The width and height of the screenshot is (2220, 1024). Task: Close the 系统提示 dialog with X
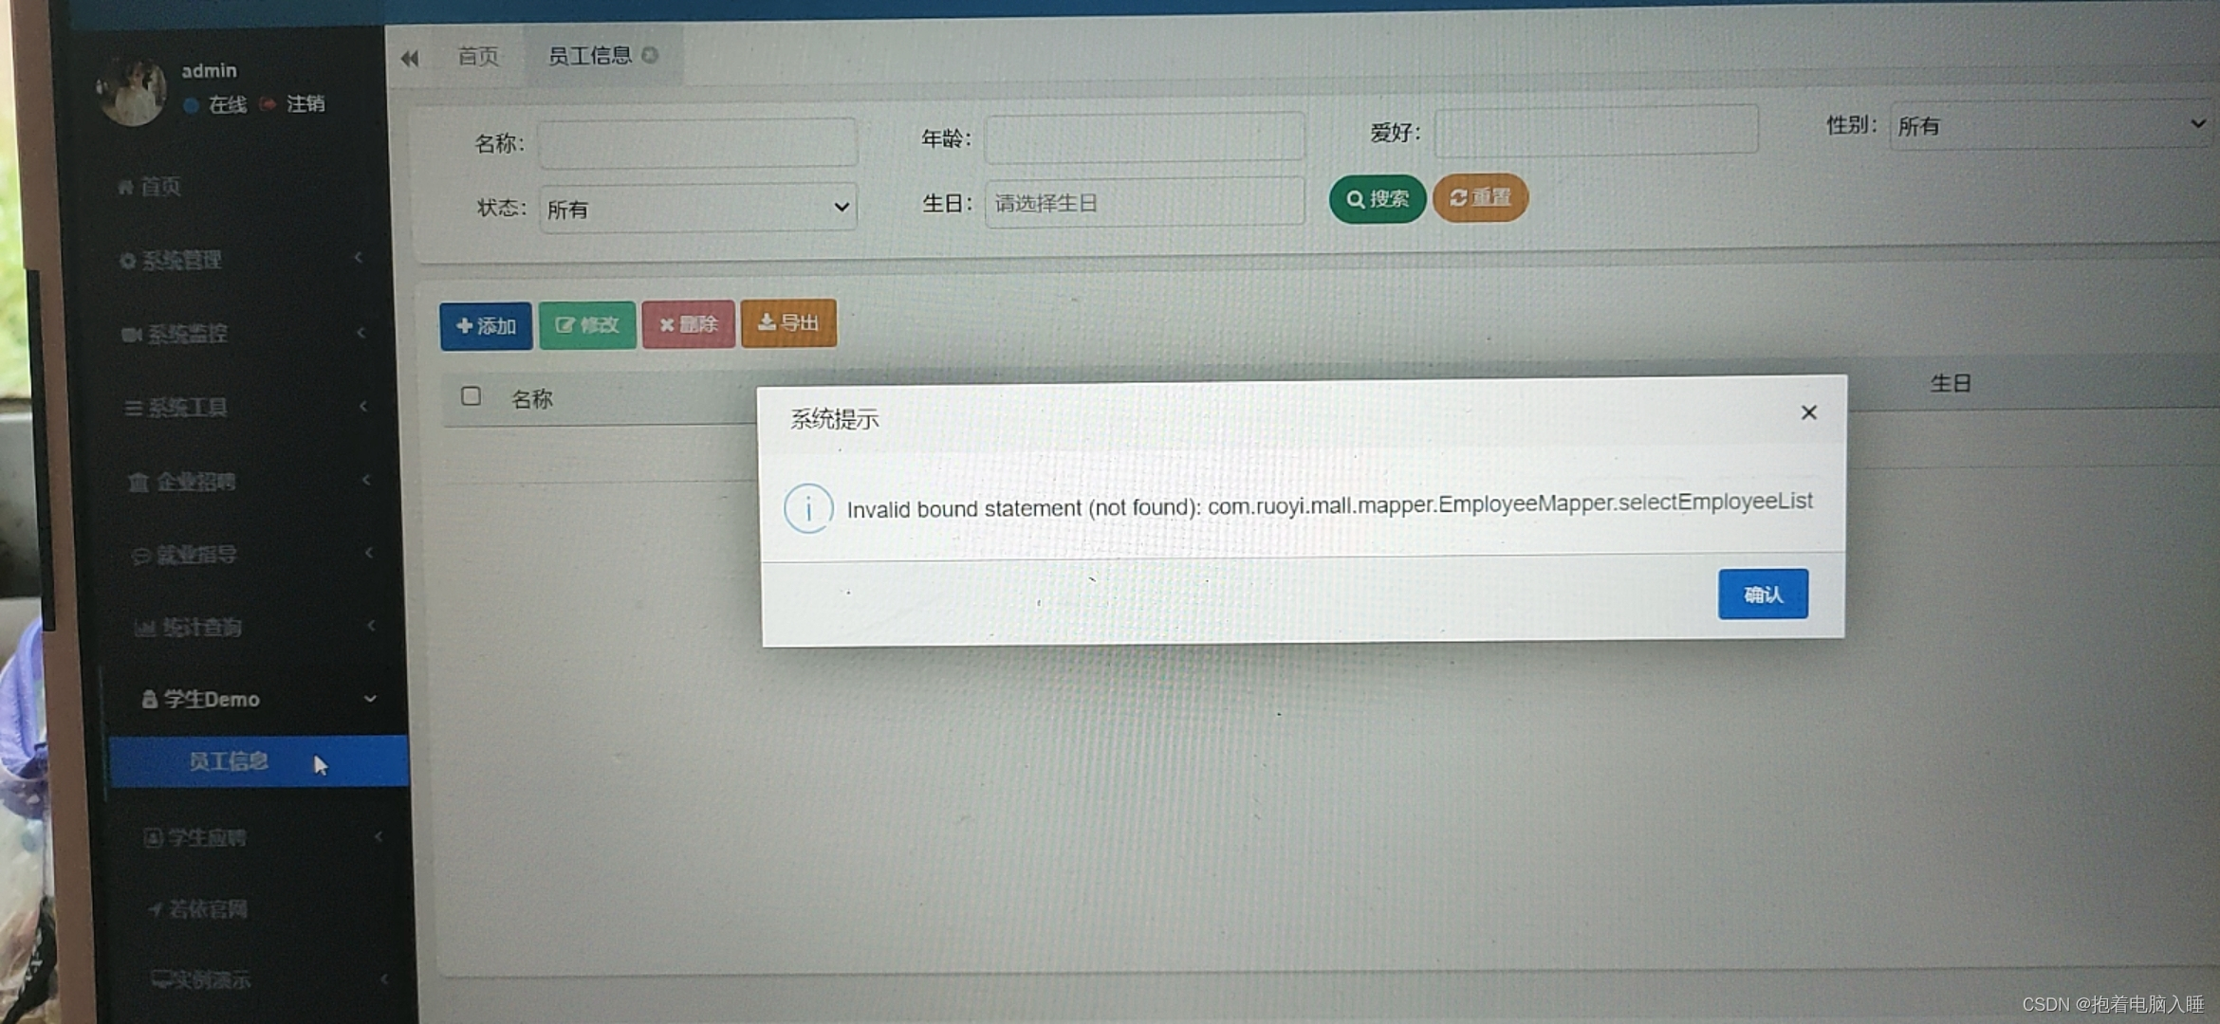pyautogui.click(x=1808, y=412)
